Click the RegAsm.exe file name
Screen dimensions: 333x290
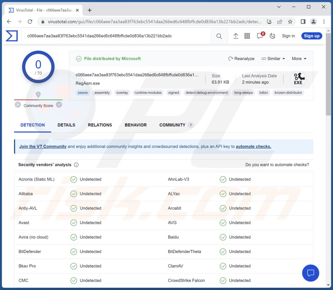88,83
